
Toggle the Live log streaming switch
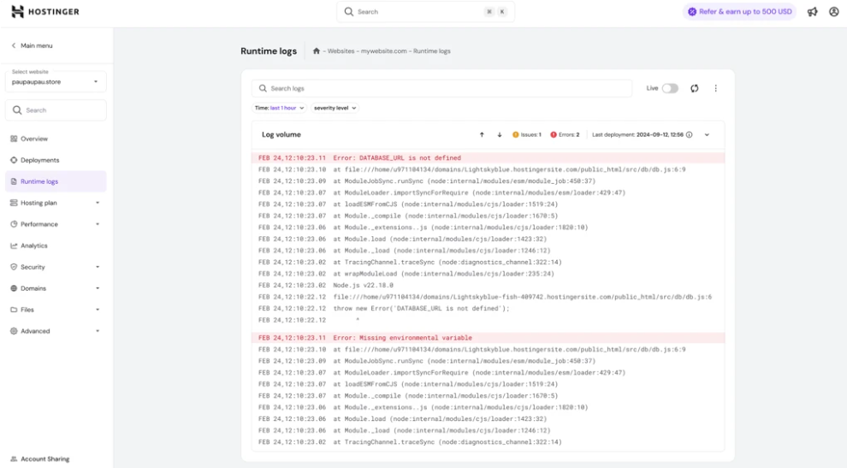click(670, 88)
